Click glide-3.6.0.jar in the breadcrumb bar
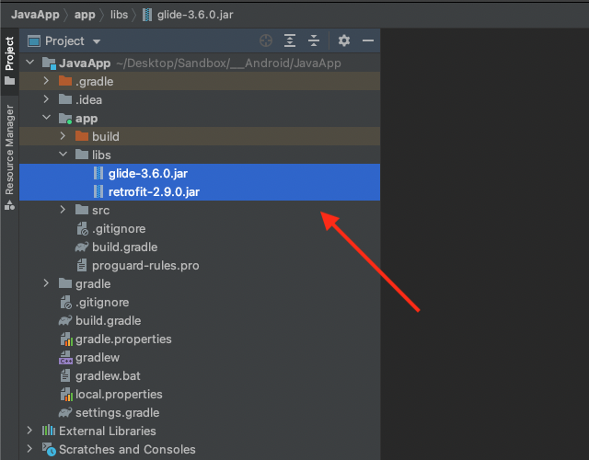 195,15
